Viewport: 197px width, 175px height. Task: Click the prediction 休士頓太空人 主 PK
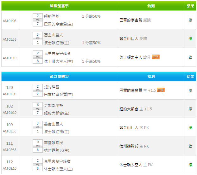[136, 165]
